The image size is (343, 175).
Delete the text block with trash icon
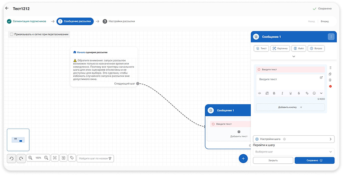click(330, 80)
